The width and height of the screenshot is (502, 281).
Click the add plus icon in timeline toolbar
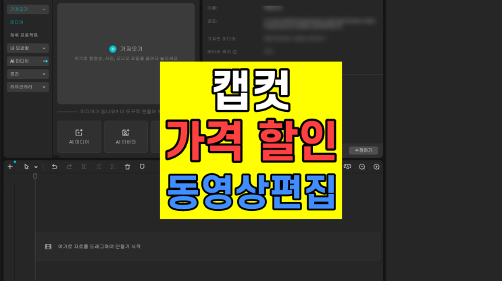tap(10, 166)
